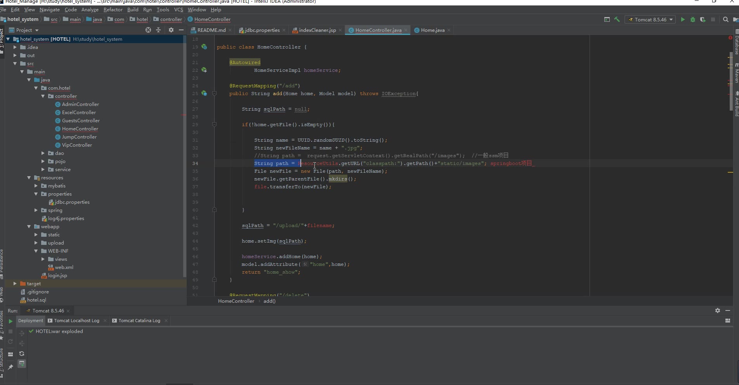Click the run-configuration window icon beside hammer
This screenshot has height=385, width=739.
(x=607, y=19)
